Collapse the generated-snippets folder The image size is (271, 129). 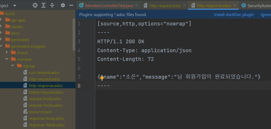click(x=1, y=46)
